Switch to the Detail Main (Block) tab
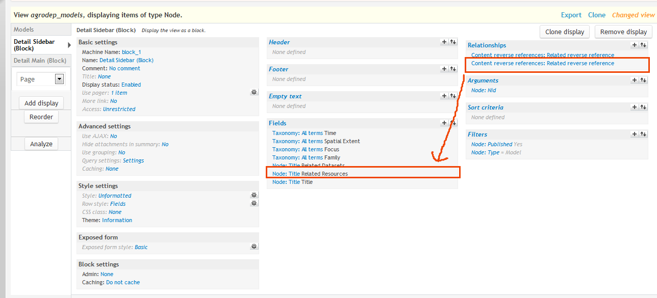This screenshot has height=298, width=657. pos(40,61)
